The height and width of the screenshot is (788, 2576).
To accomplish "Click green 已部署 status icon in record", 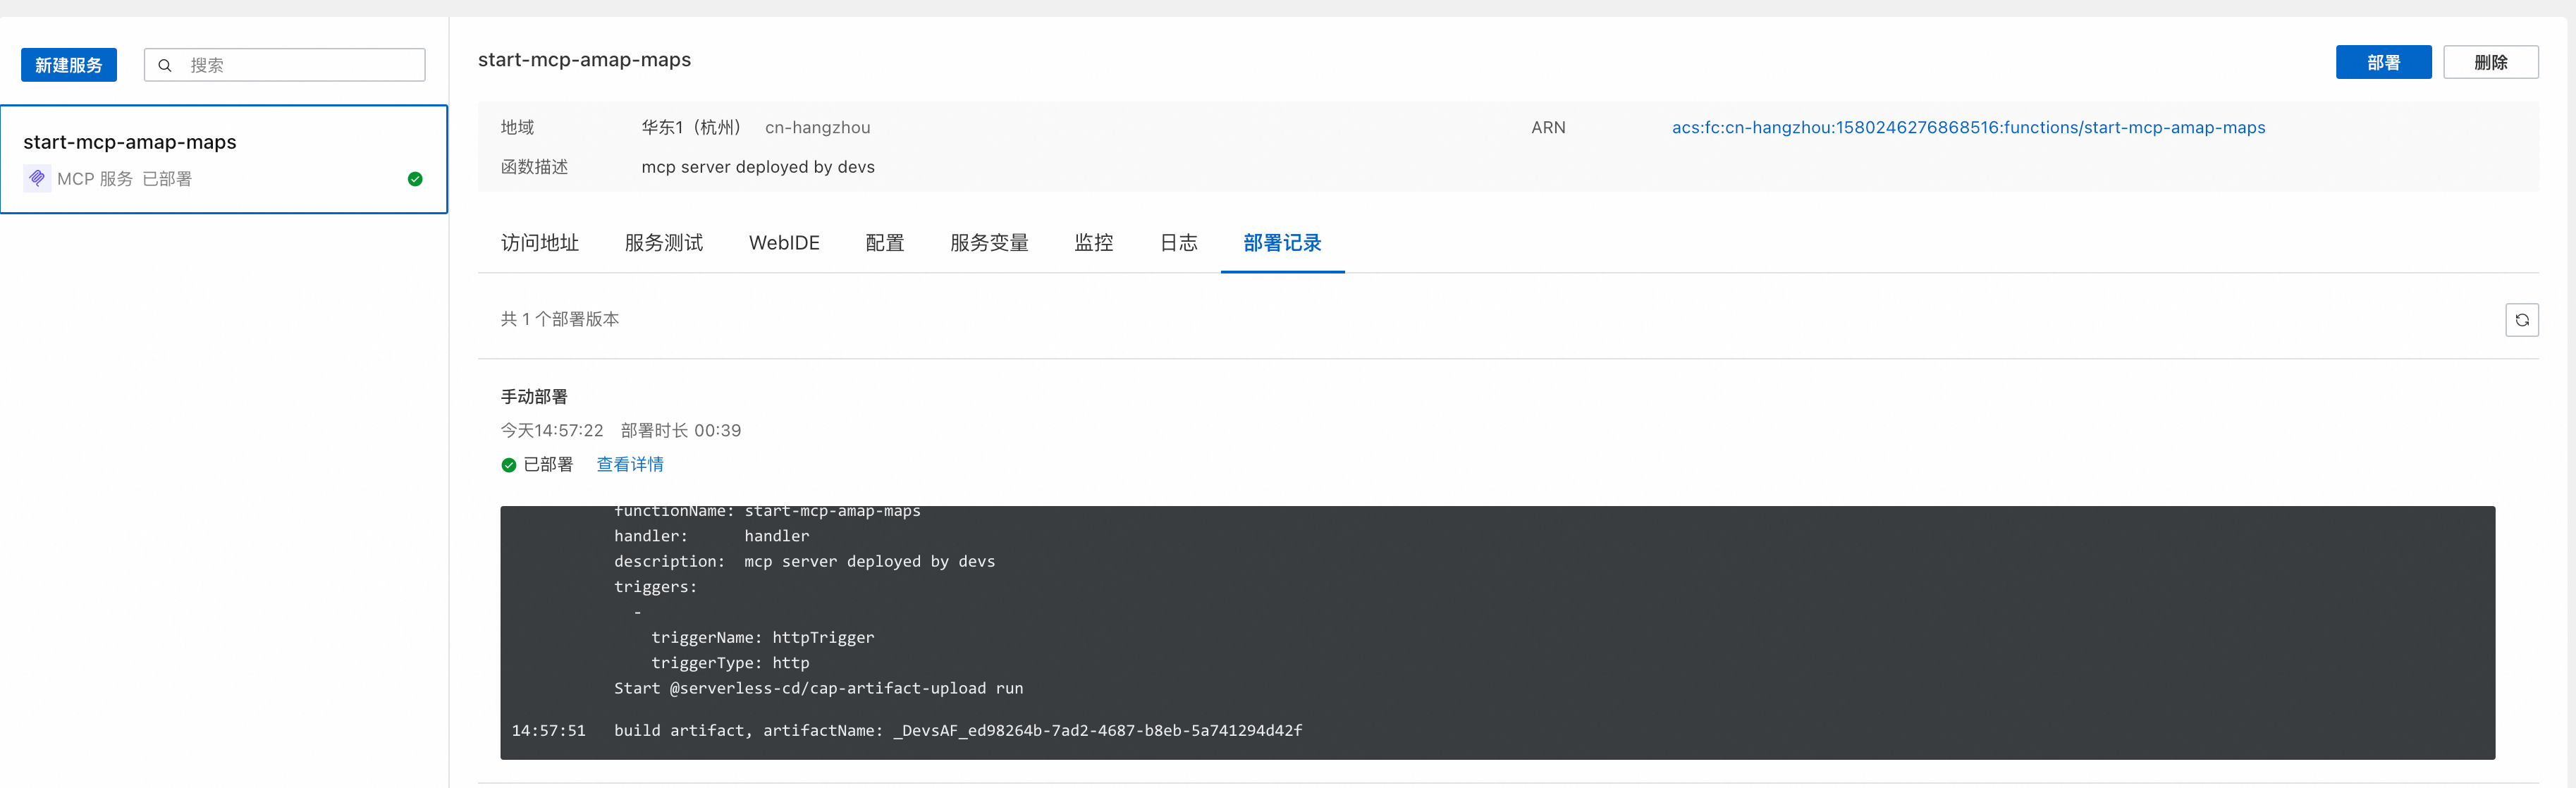I will tap(508, 465).
